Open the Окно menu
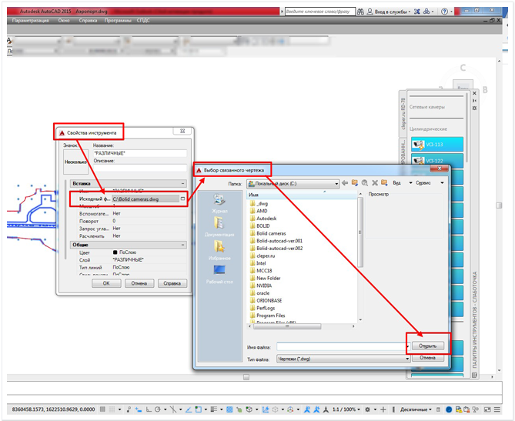This screenshot has height=421, width=515. pos(64,20)
